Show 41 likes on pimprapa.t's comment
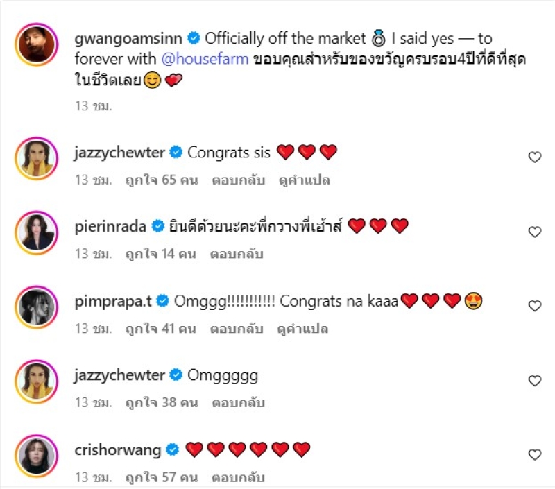Viewport: 555px width, 489px height. pyautogui.click(x=161, y=328)
